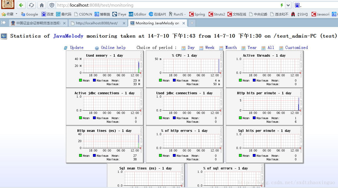Click the Week calendar icon
The height and width of the screenshot is (188, 338).
click(x=201, y=48)
